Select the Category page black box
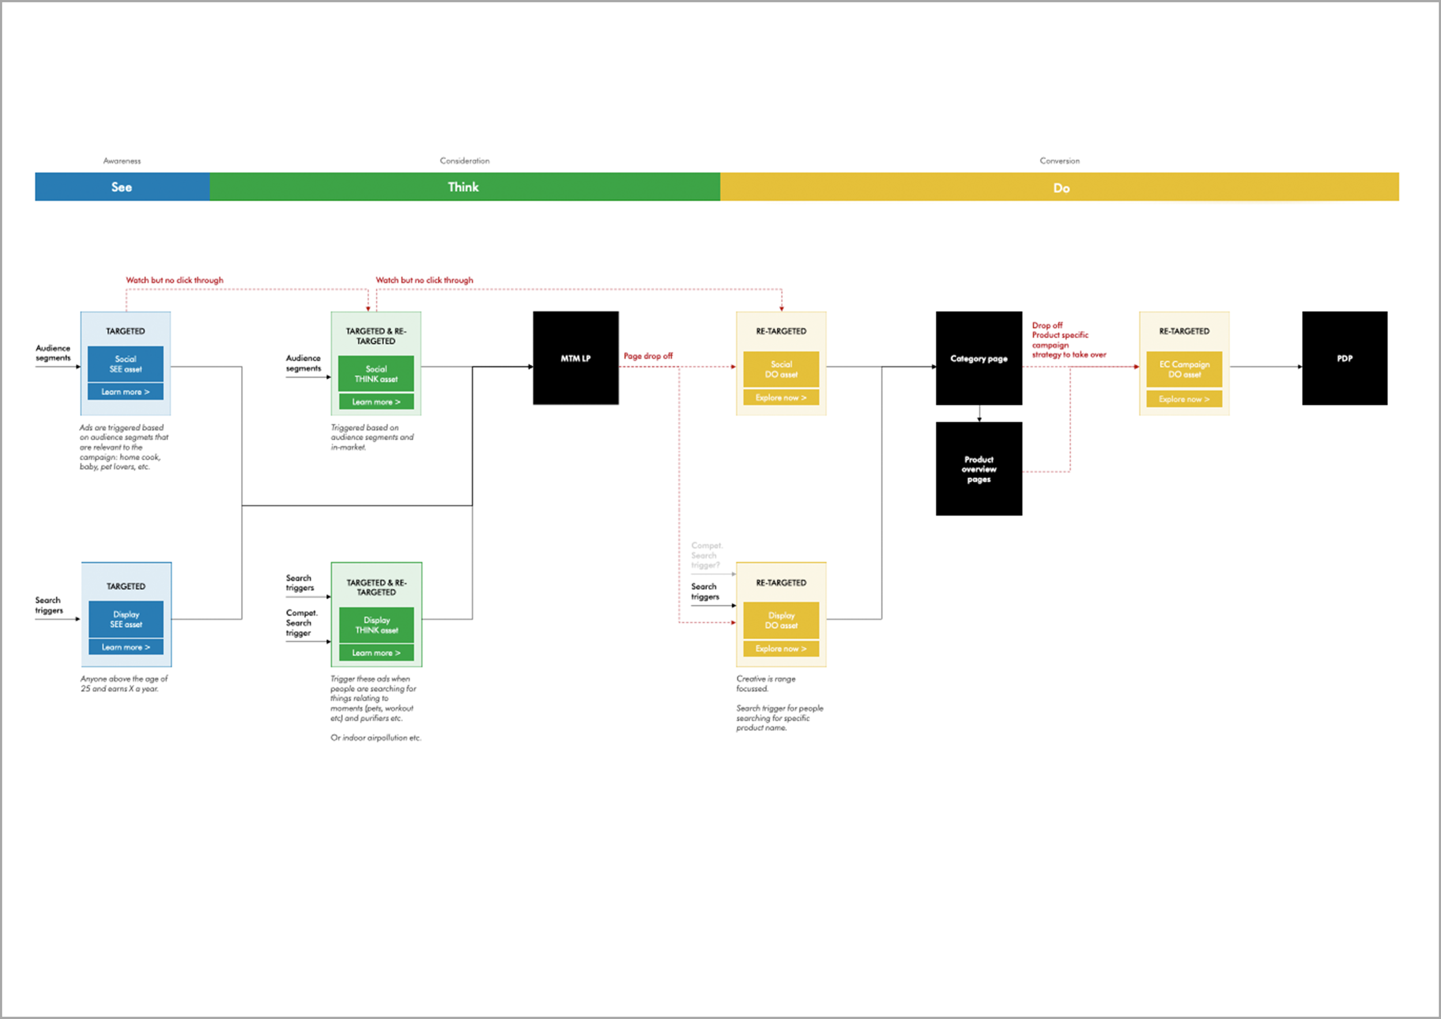This screenshot has width=1441, height=1019. click(x=979, y=358)
